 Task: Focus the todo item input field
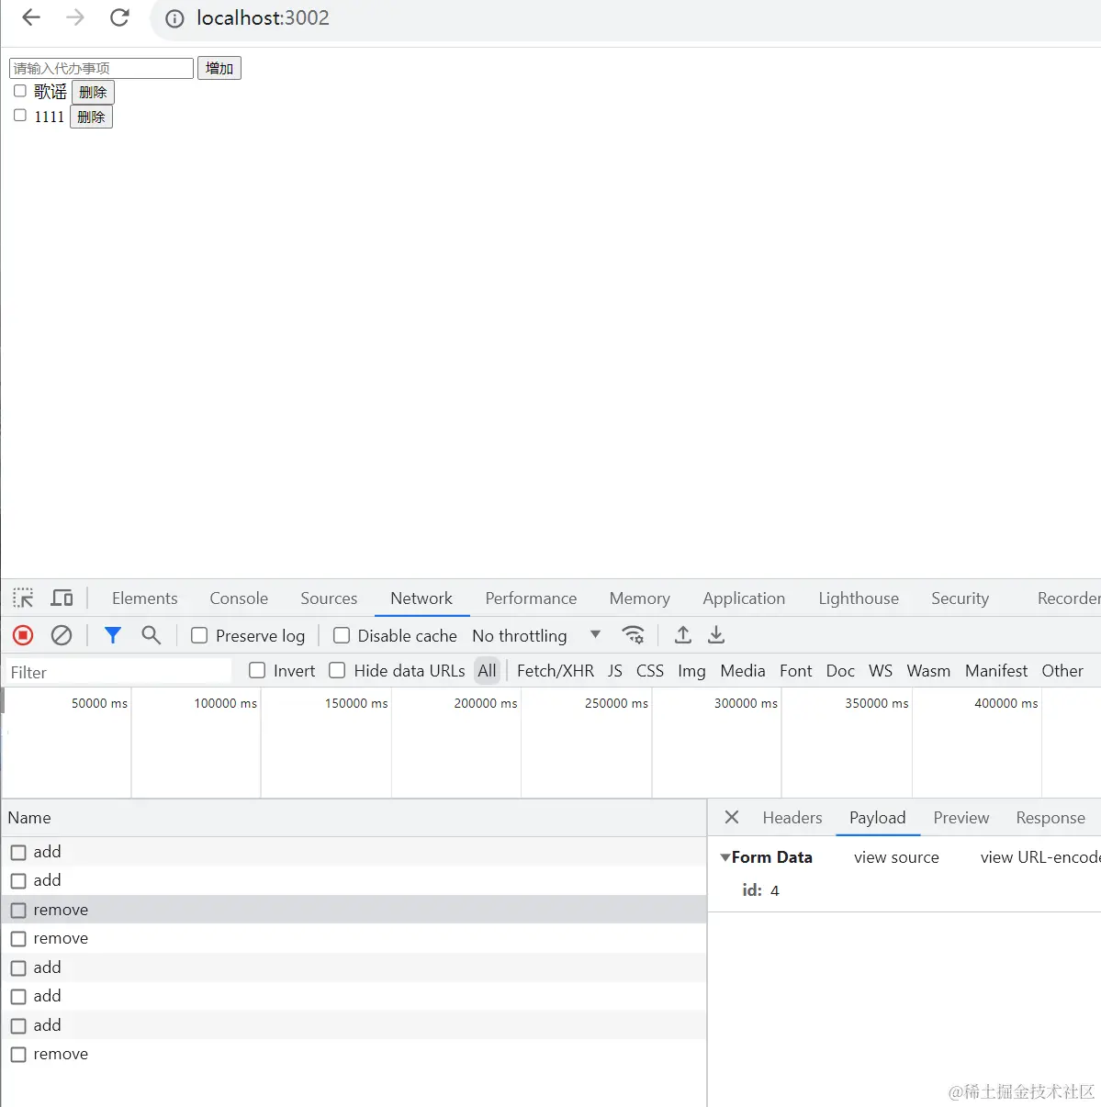tap(101, 68)
